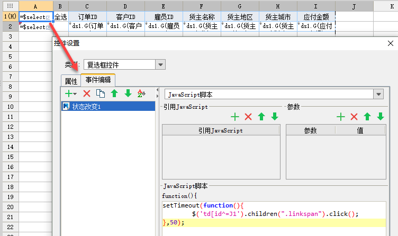
Task: Remove referenced JavaScript entry
Action: (x=248, y=117)
